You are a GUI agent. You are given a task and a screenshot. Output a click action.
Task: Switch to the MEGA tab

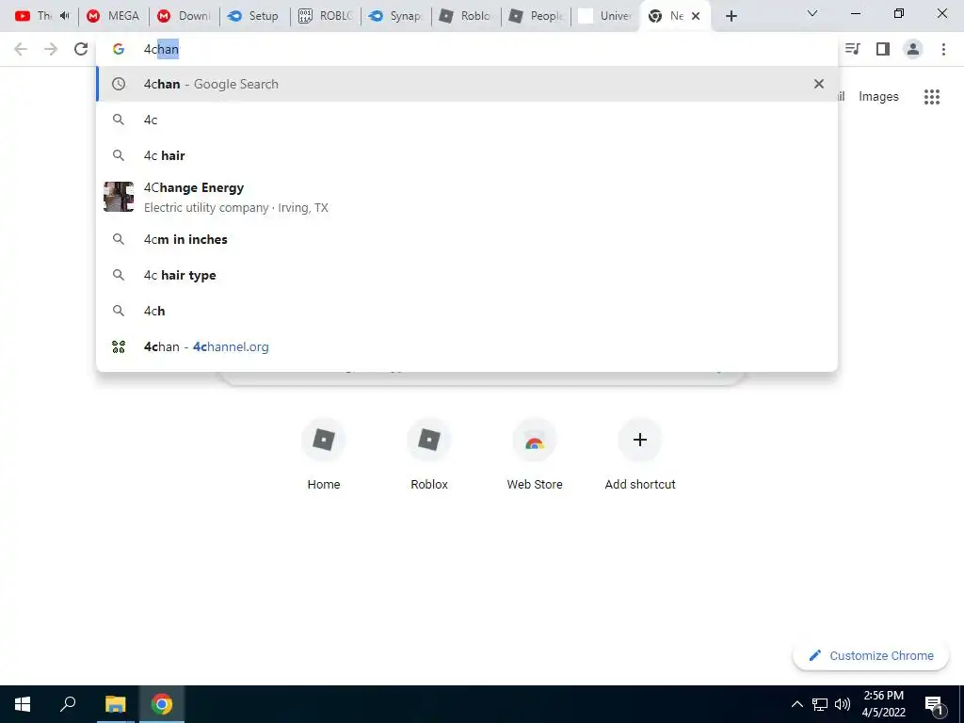pos(114,16)
